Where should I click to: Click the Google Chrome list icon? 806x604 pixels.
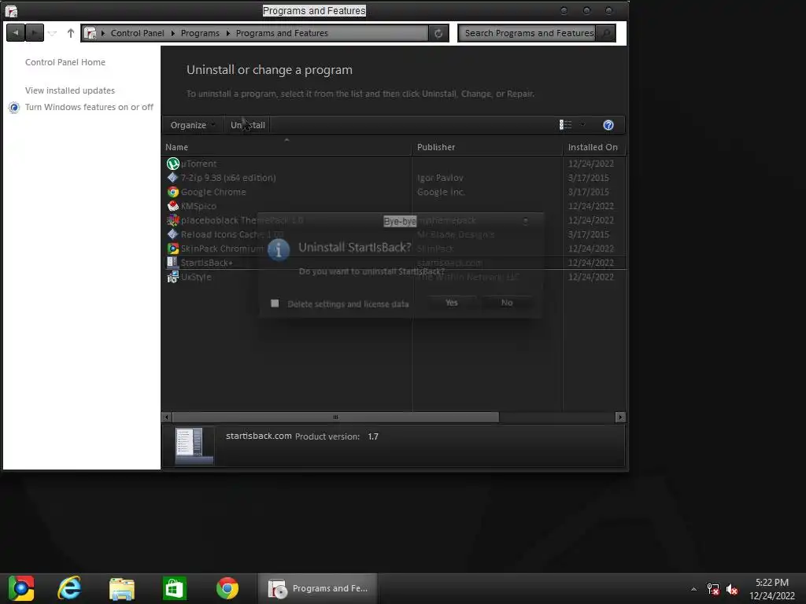point(172,192)
